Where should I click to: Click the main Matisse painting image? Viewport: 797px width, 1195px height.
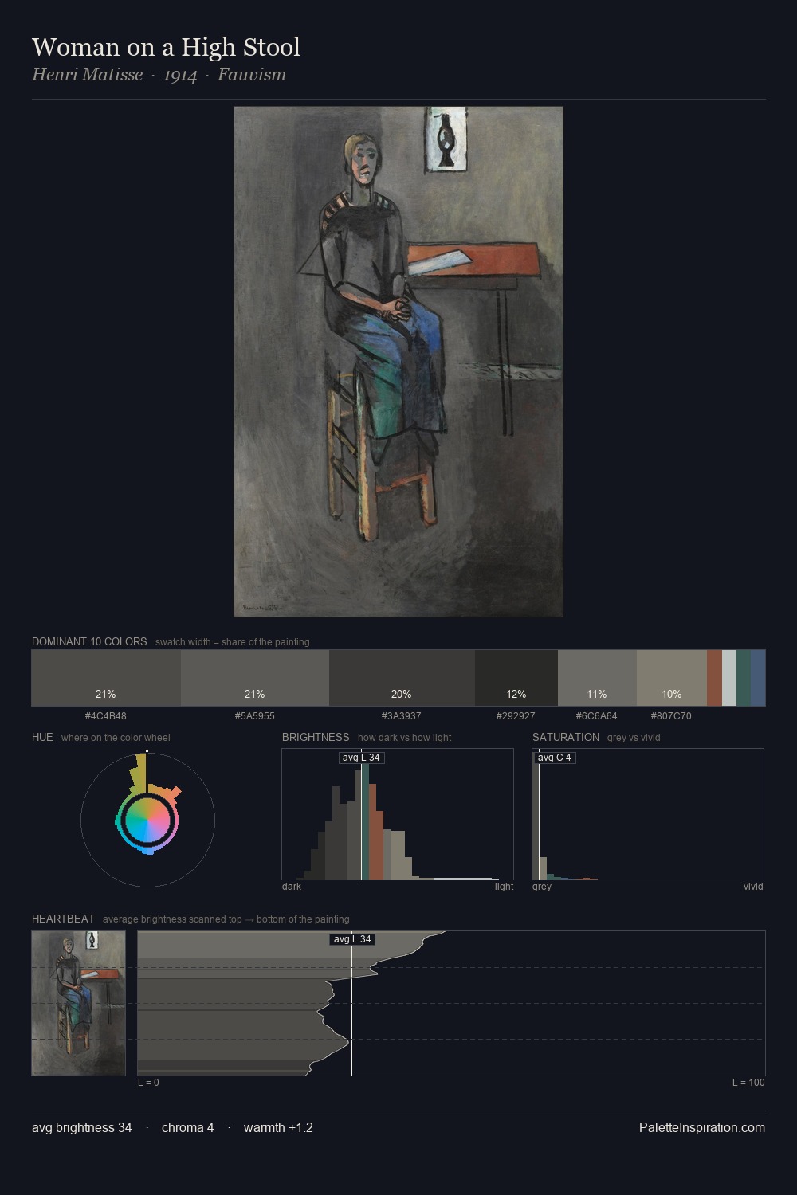pos(398,362)
